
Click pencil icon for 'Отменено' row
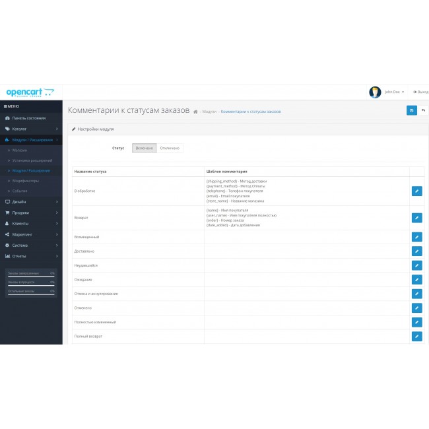click(416, 308)
